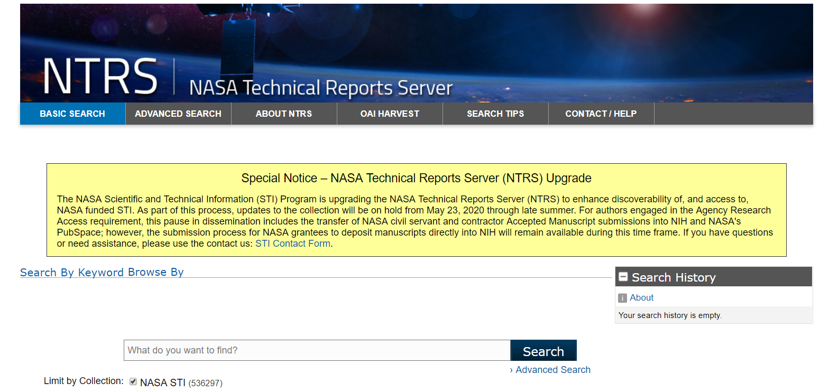Click the NASA Technical Reports Server title
Viewport: 829px width, 392px height.
321,88
